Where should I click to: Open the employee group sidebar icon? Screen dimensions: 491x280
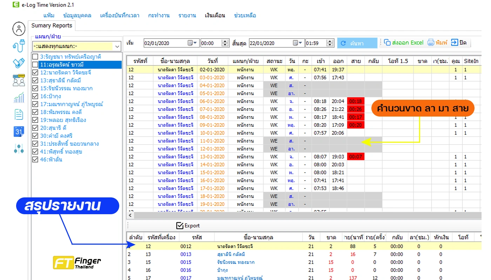point(19,80)
